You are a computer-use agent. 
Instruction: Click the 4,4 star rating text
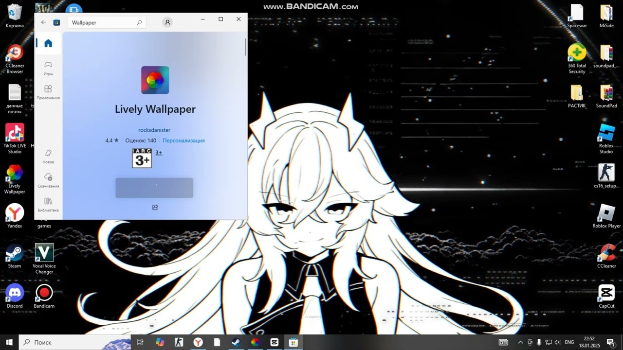click(x=112, y=140)
